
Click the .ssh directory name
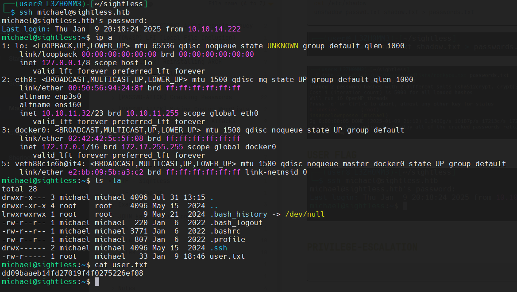[x=219, y=248]
